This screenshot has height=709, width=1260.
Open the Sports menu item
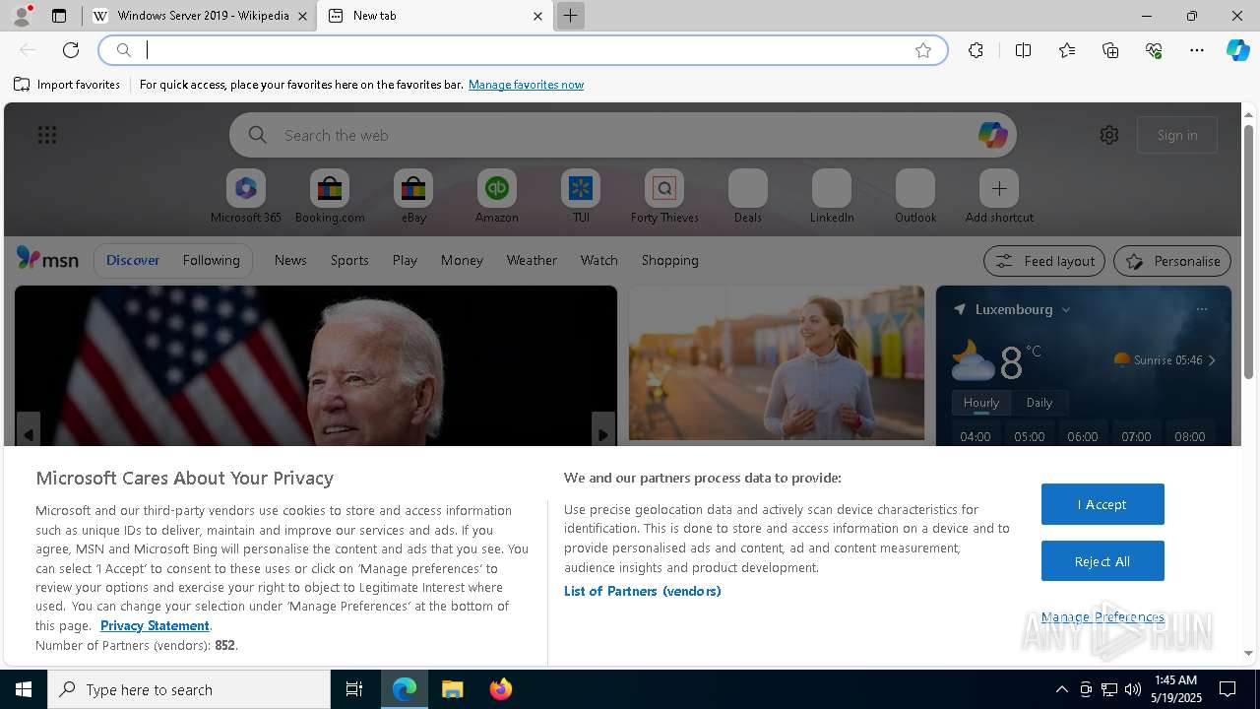point(349,260)
